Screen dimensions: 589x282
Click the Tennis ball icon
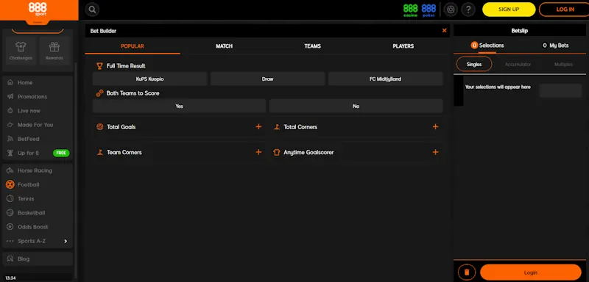[10, 199]
